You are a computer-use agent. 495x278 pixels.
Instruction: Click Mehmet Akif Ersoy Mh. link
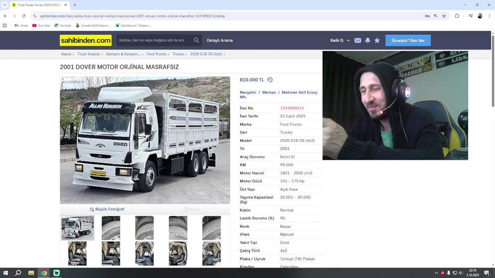point(278,95)
